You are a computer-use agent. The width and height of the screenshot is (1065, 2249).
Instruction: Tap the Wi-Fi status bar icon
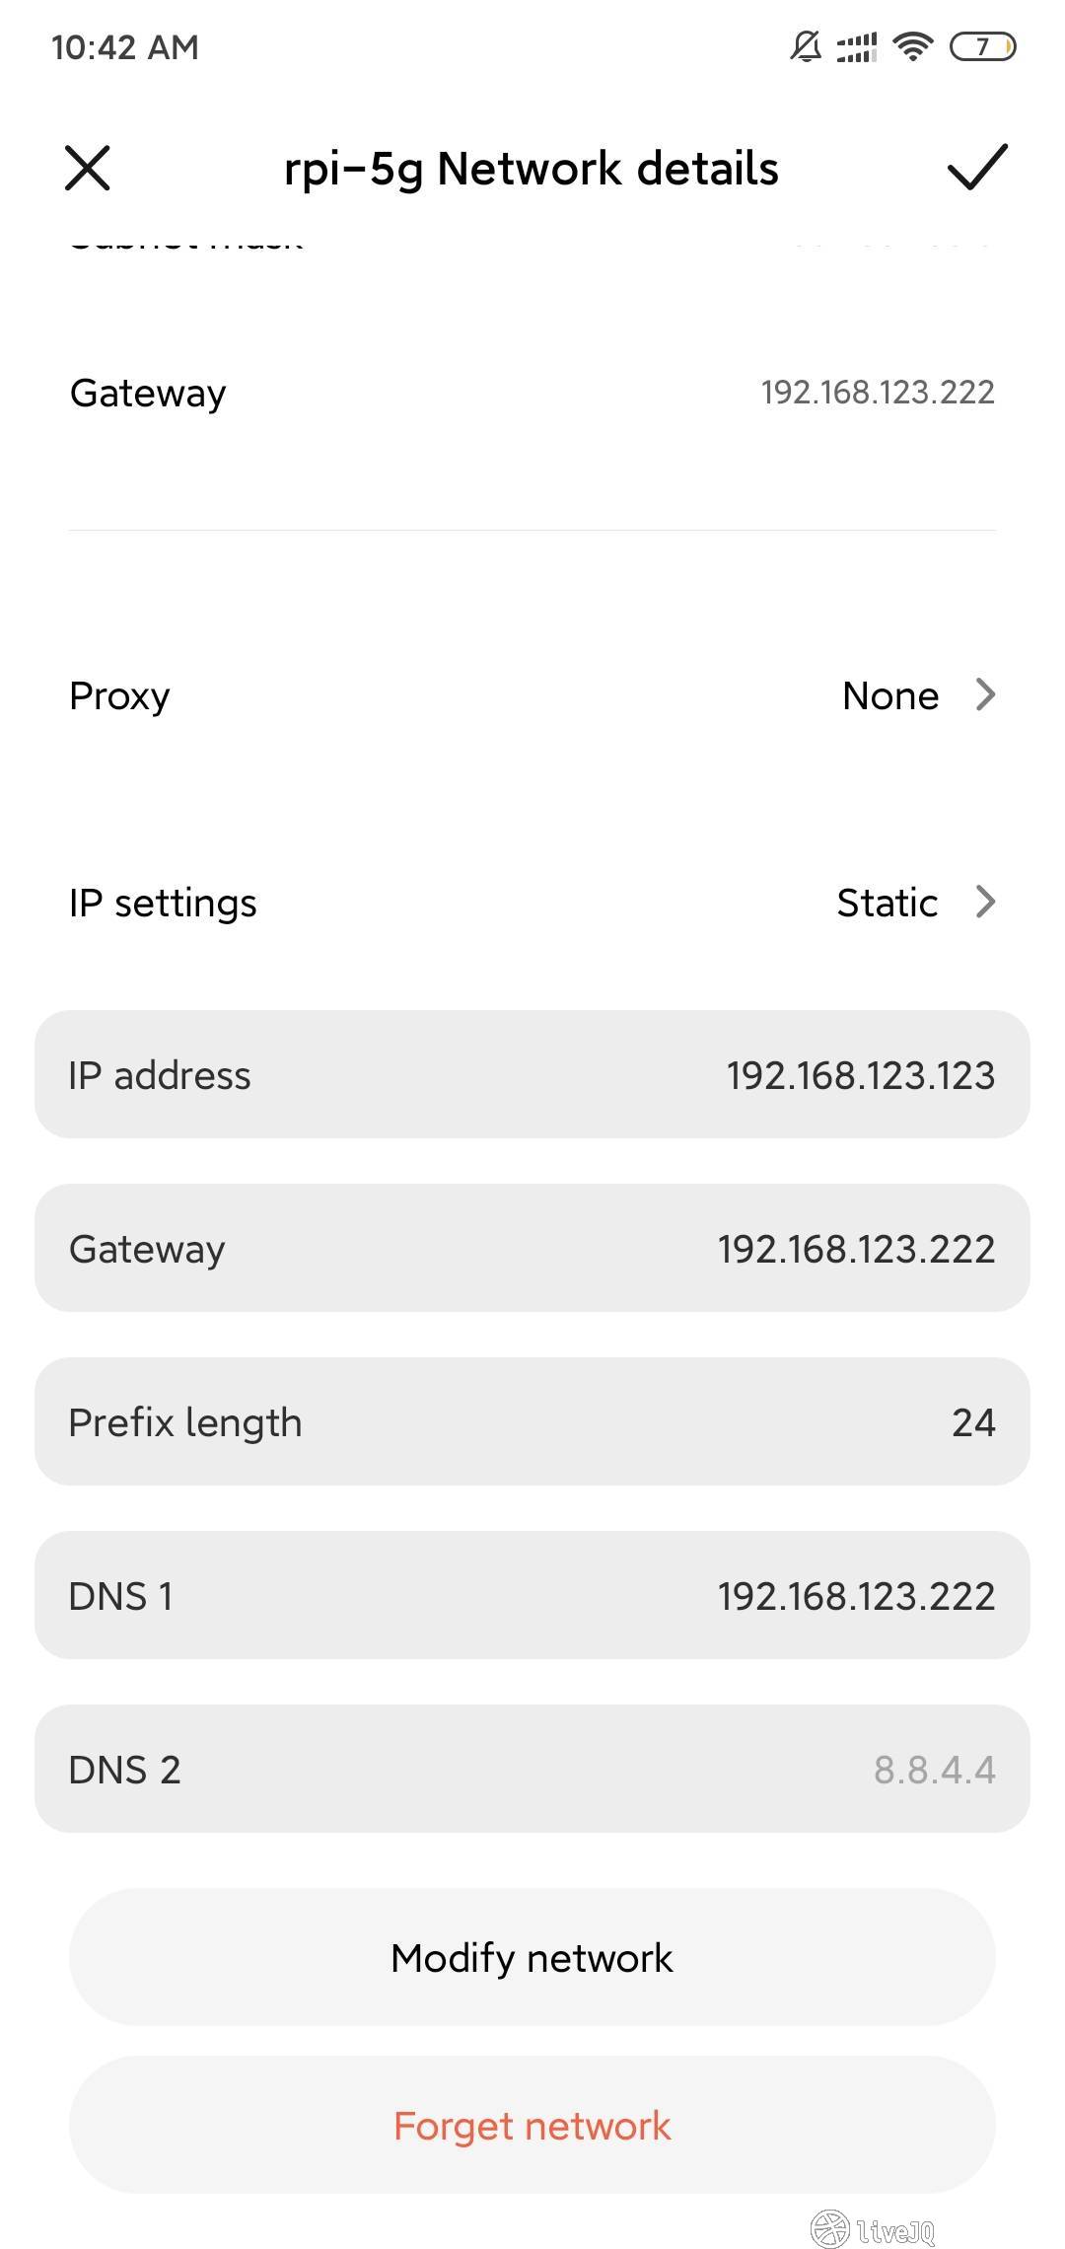(913, 46)
